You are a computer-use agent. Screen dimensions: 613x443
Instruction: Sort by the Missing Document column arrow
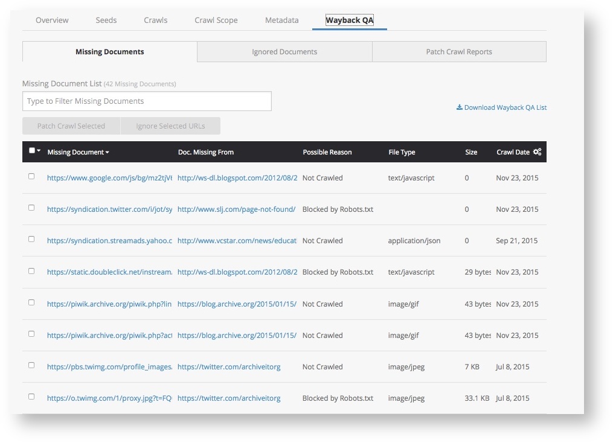[108, 153]
